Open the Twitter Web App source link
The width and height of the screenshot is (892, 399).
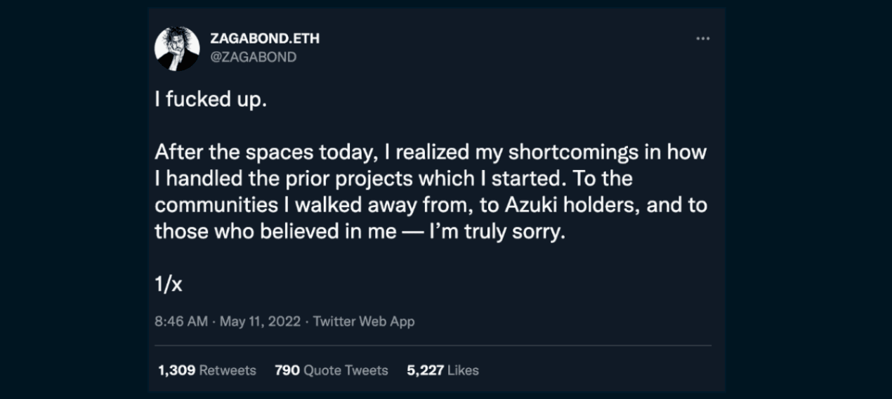click(x=364, y=322)
